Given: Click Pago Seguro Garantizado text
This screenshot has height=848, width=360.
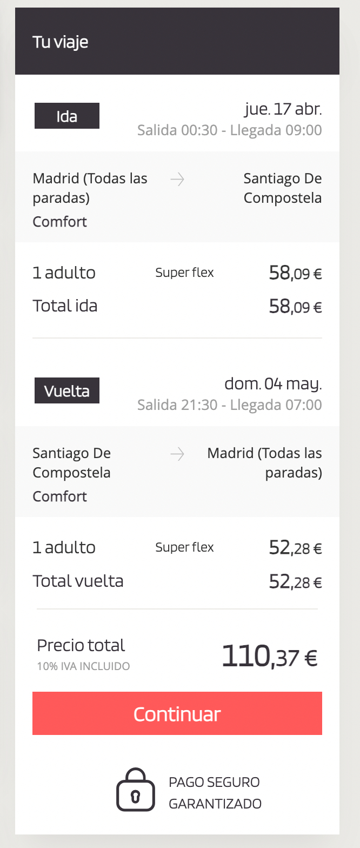Looking at the screenshot, I should tap(215, 793).
